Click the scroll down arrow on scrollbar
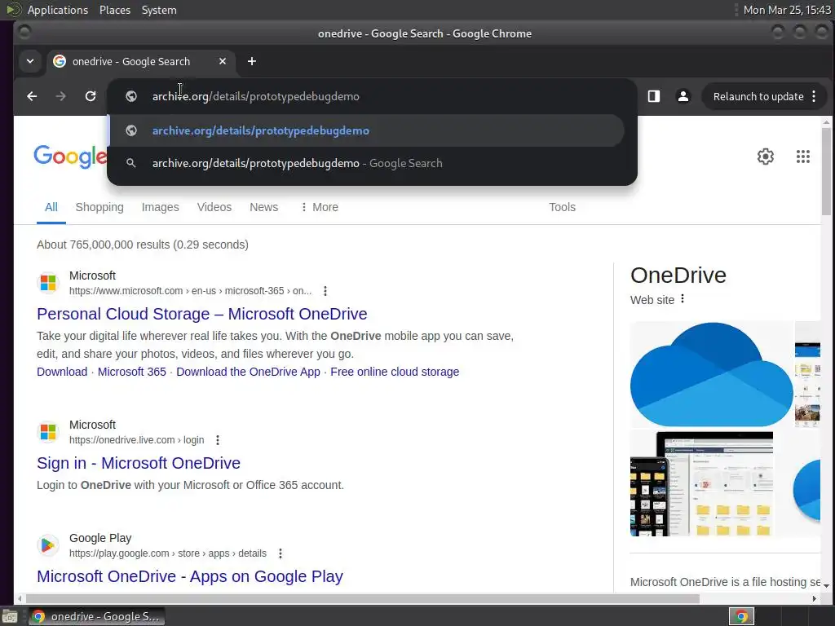835x626 pixels. [x=826, y=585]
